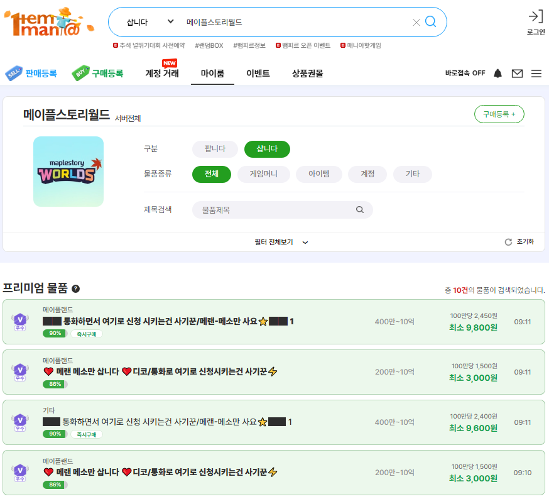Open the 판매등록 menu
Viewport: 549px width, 499px height.
(41, 74)
